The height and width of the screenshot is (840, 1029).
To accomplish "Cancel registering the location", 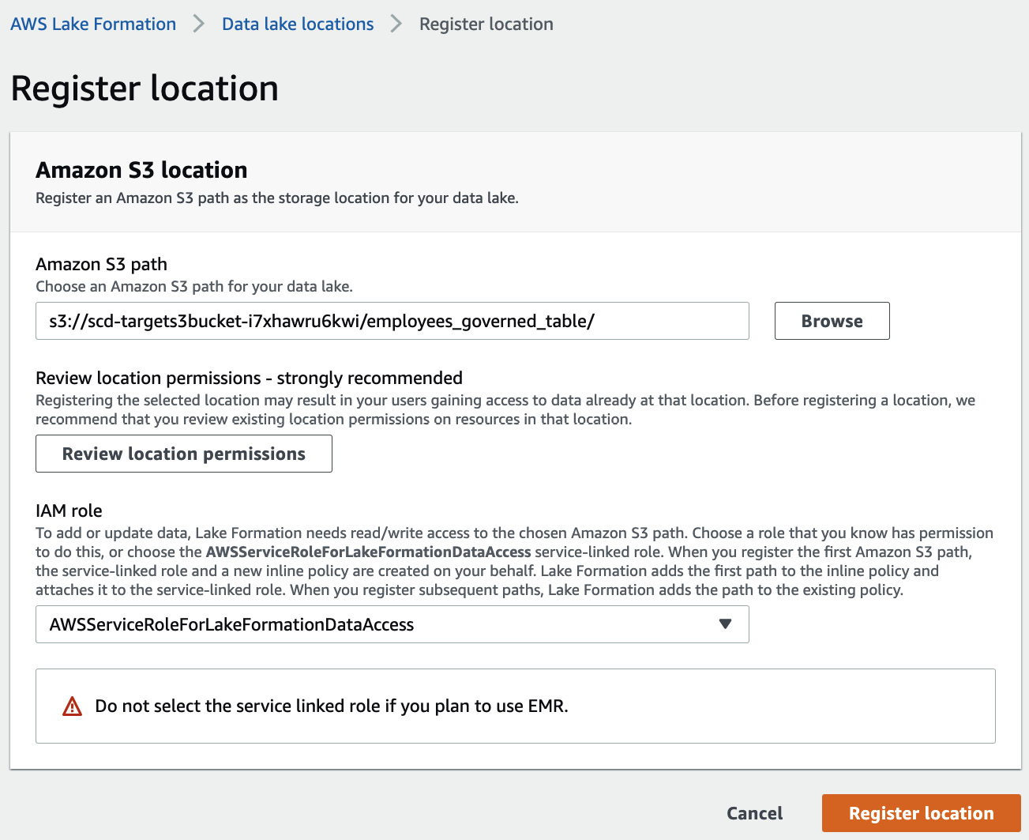I will (755, 813).
